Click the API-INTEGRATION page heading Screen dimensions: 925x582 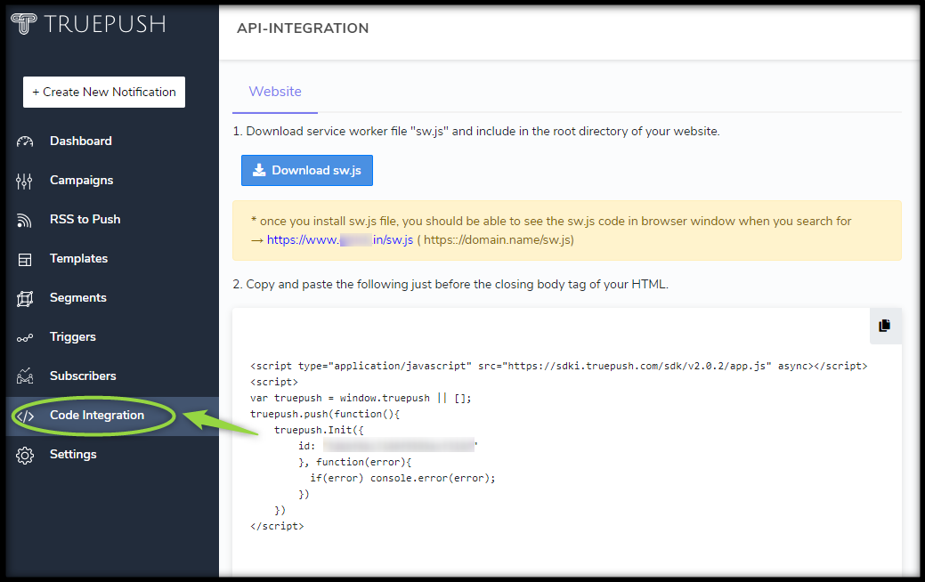(x=303, y=28)
